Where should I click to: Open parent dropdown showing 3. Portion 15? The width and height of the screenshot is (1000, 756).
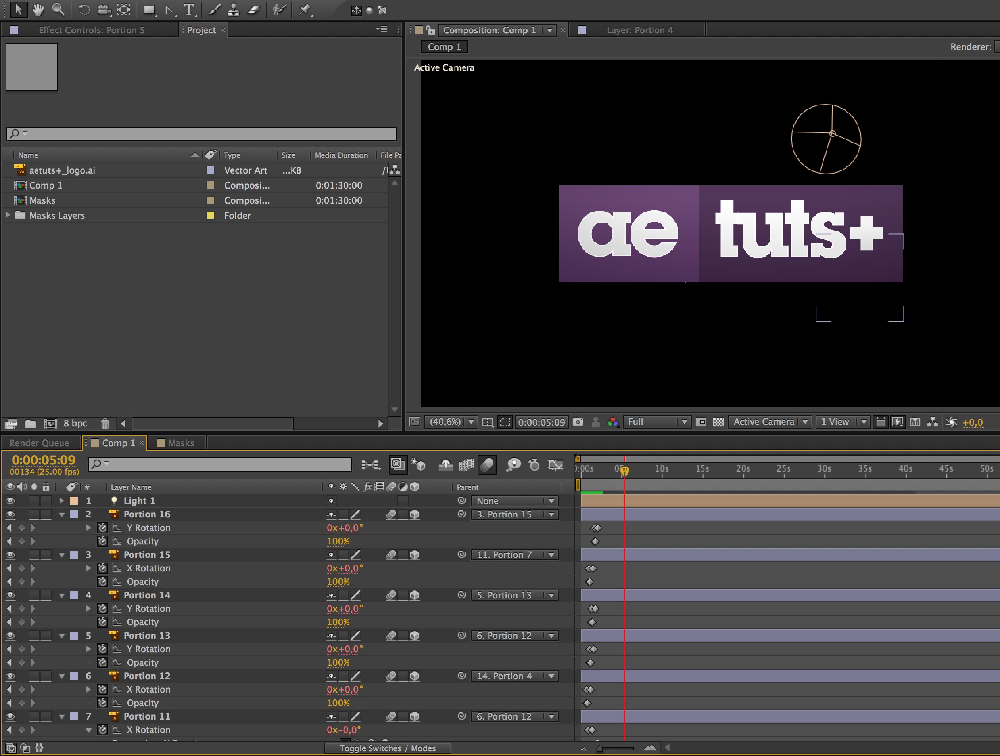tap(515, 514)
